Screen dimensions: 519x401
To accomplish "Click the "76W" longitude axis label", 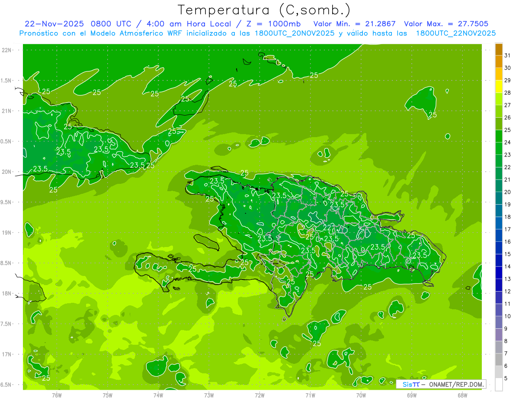I will click(x=57, y=395).
